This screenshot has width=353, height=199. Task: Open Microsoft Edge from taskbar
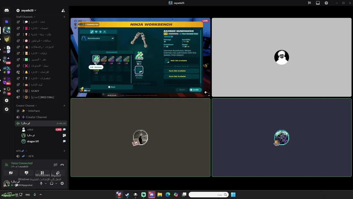pyautogui.click(x=168, y=195)
